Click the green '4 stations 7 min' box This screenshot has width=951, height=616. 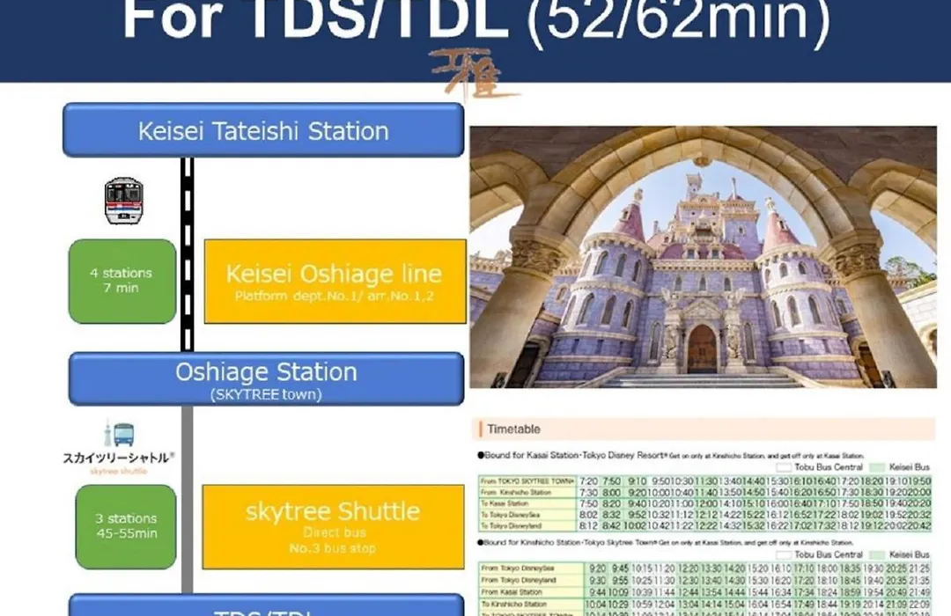point(122,281)
